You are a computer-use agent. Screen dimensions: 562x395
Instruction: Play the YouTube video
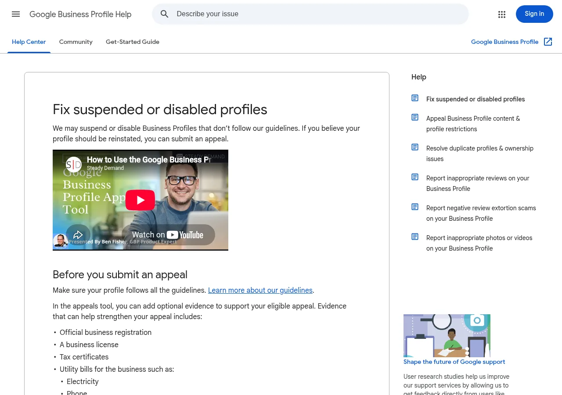point(140,200)
